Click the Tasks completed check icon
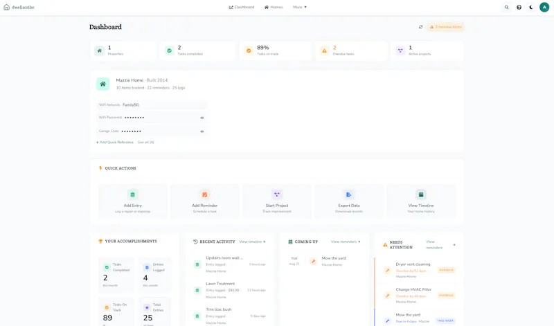The width and height of the screenshot is (554, 326). pyautogui.click(x=169, y=51)
